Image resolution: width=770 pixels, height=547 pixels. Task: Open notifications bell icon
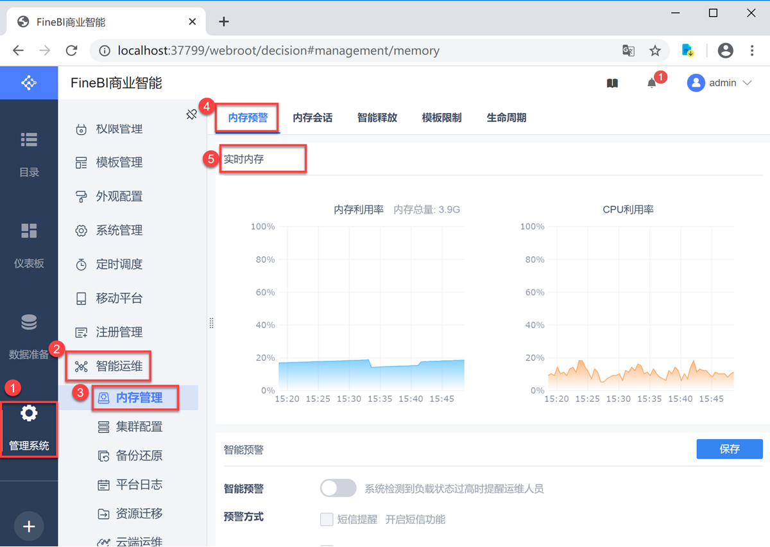(652, 83)
